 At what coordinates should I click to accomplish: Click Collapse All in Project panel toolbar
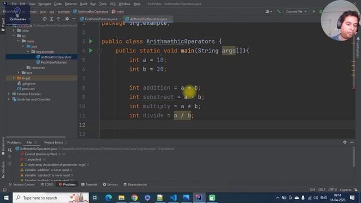click(59, 19)
